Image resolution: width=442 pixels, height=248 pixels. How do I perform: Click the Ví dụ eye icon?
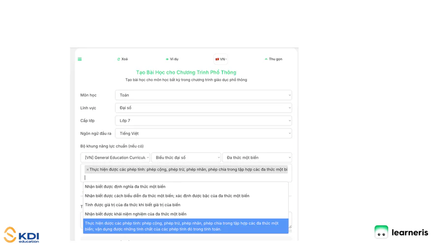click(167, 59)
